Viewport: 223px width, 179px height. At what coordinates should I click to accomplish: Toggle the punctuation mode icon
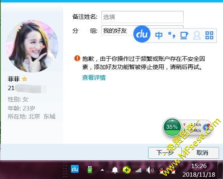click(172, 35)
